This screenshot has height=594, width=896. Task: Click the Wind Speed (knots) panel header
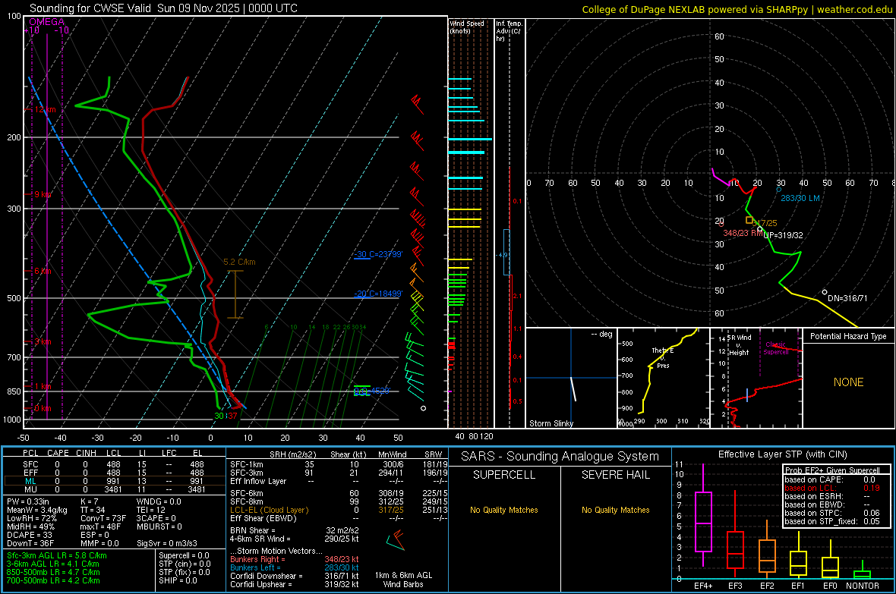pos(466,27)
